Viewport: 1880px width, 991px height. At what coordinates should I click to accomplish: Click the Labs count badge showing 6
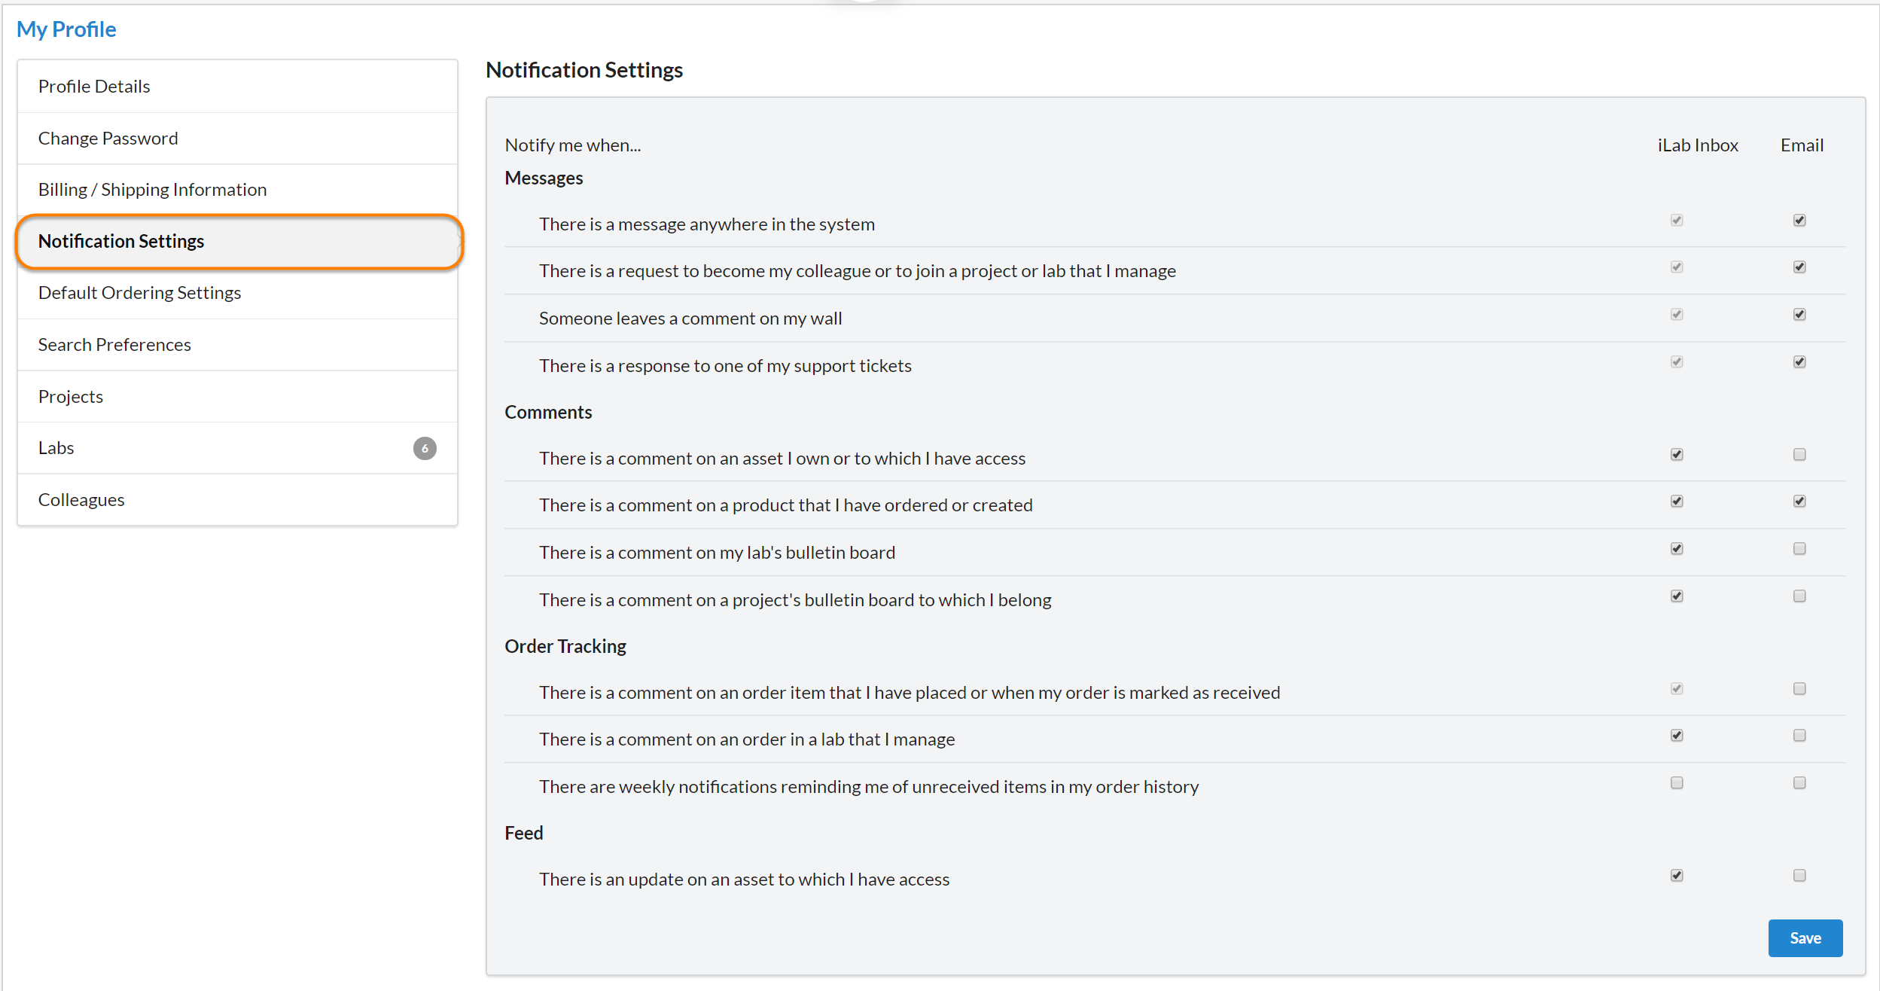tap(425, 448)
